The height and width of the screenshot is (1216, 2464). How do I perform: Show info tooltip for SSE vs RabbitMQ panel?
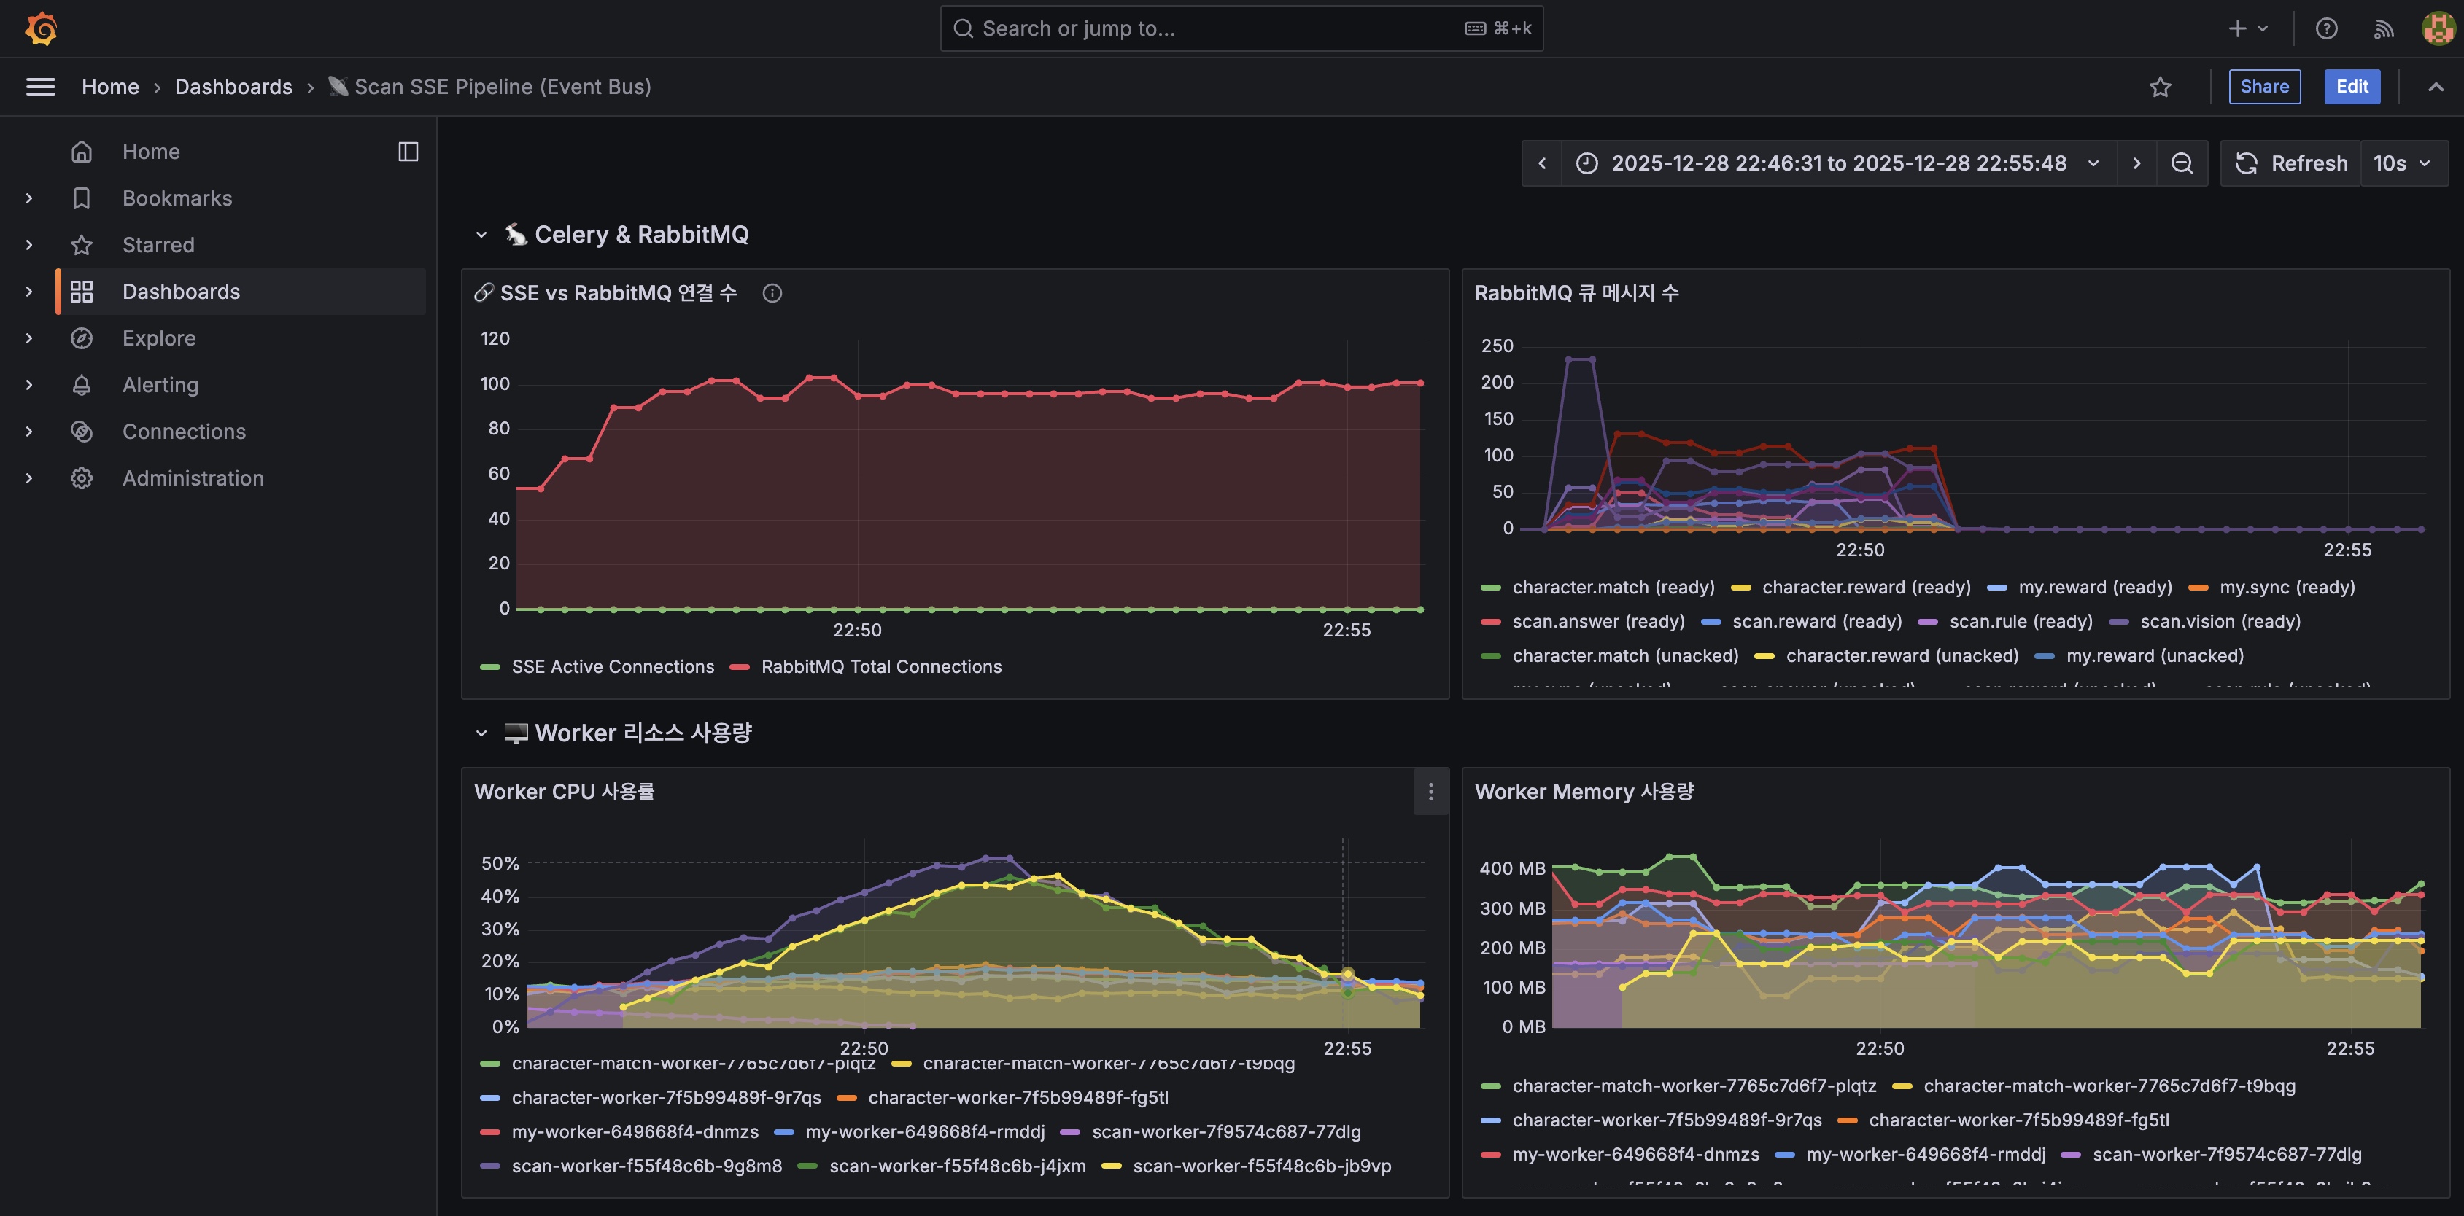(x=772, y=294)
